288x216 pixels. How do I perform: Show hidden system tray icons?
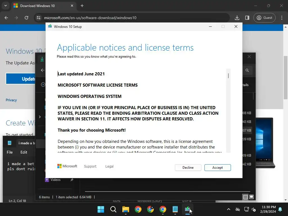(229, 209)
